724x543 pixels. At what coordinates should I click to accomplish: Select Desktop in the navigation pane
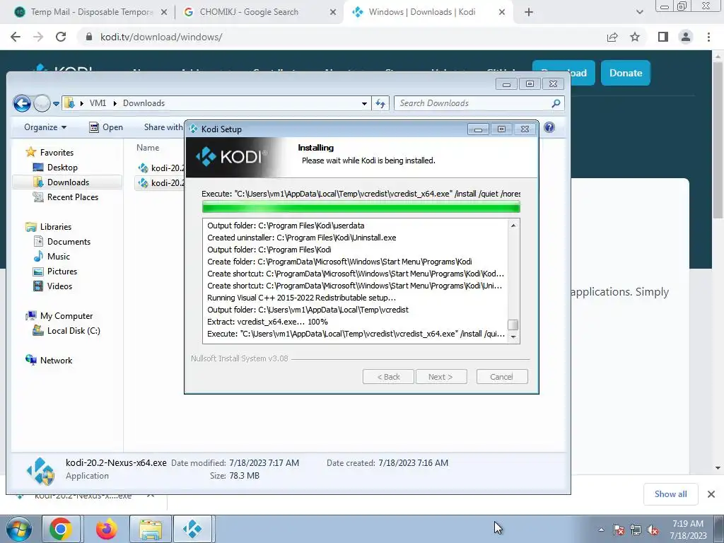click(62, 168)
